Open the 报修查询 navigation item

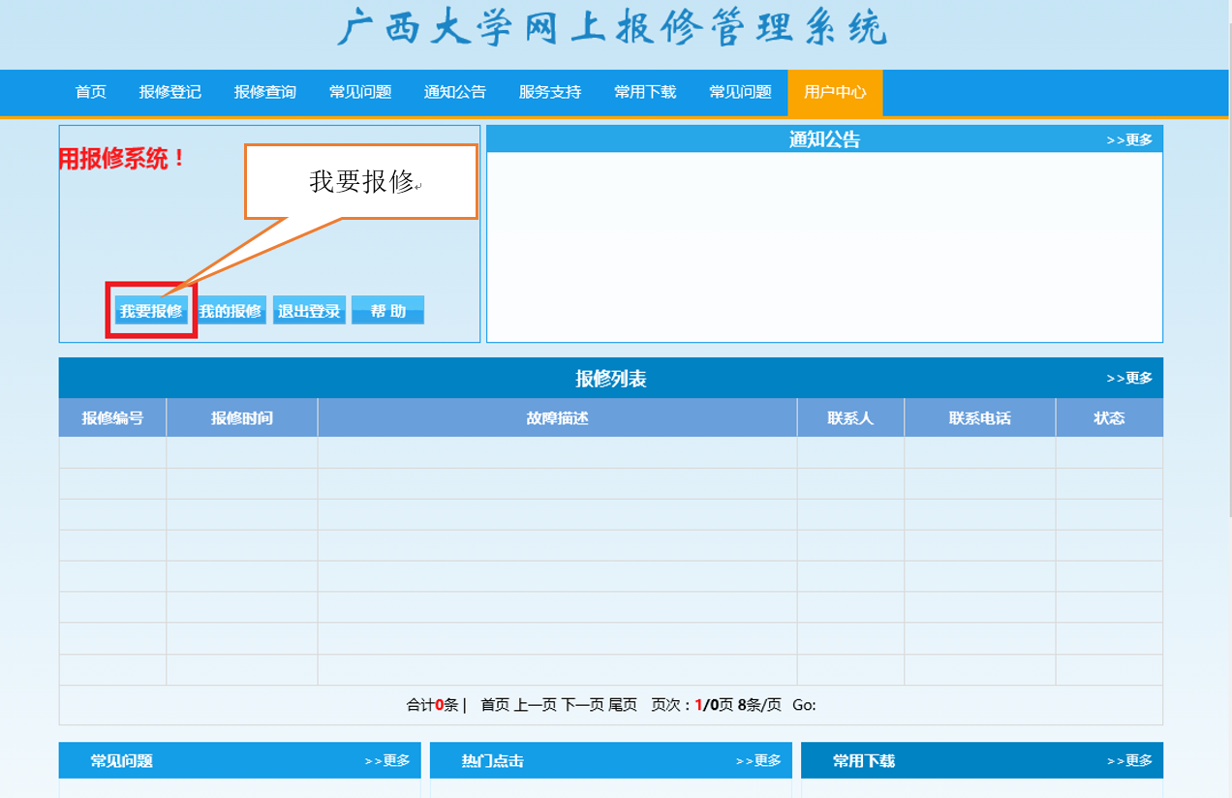(x=265, y=92)
